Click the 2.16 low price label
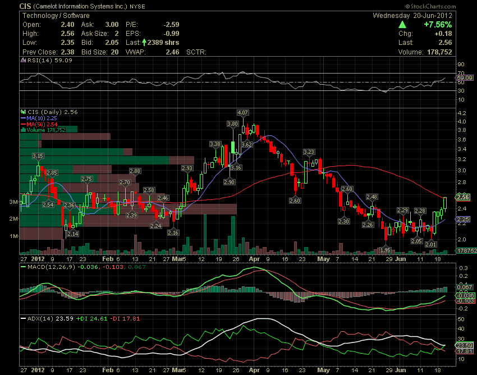 click(x=173, y=232)
